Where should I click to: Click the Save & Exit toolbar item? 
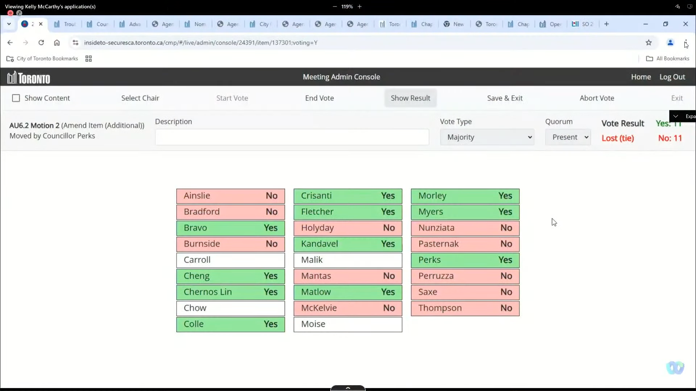(505, 98)
